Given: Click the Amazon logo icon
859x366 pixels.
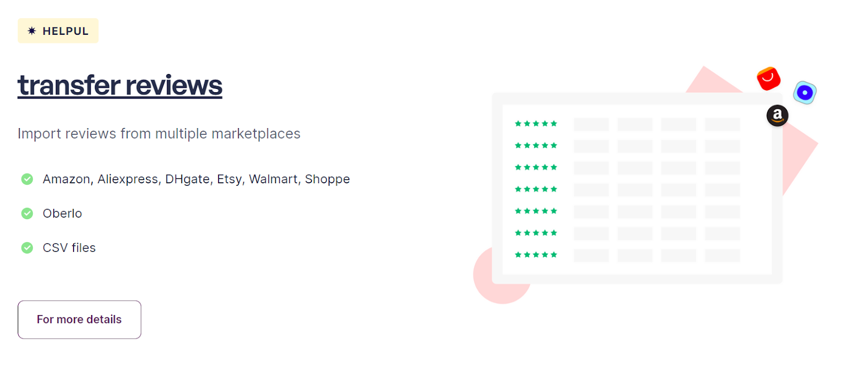Looking at the screenshot, I should pos(777,115).
